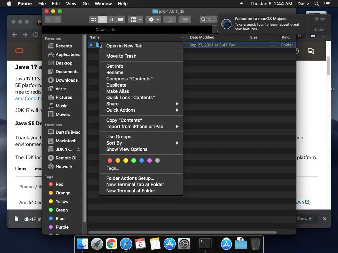Click the Share toolbar button
This screenshot has height=253, width=338.
coord(170,19)
